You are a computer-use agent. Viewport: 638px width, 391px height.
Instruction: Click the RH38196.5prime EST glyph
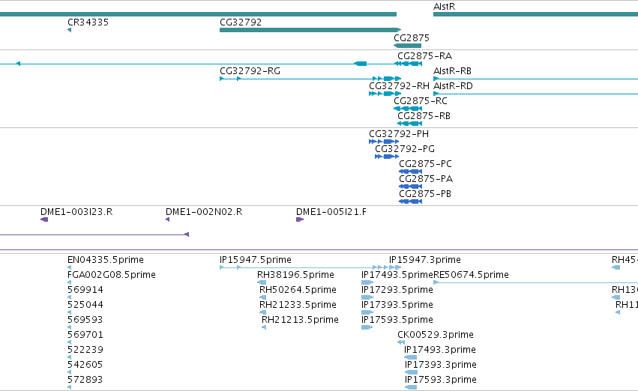(262, 282)
